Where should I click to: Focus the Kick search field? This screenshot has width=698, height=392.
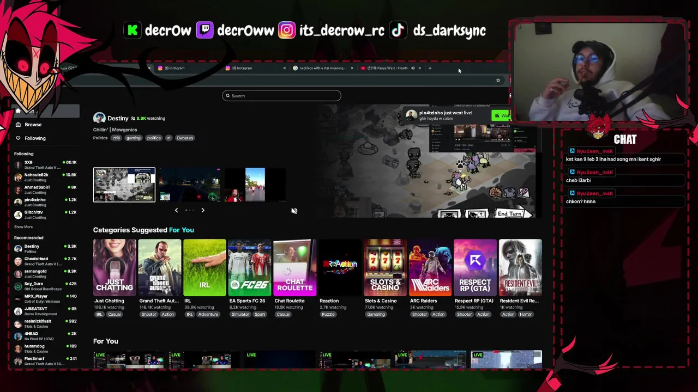tap(281, 96)
